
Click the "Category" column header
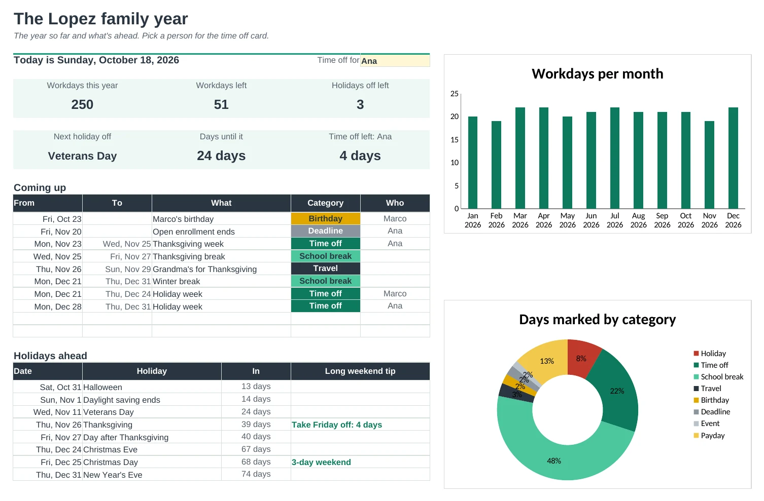326,203
